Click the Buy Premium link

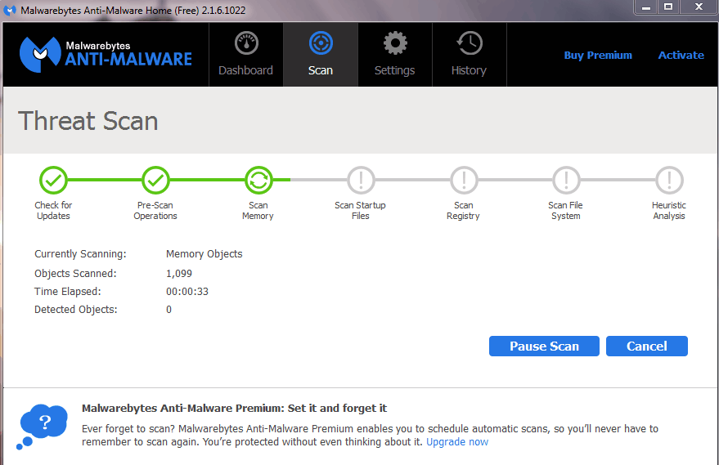[x=598, y=56]
